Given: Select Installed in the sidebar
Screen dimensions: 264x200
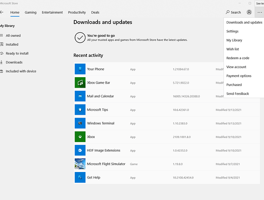Looking at the screenshot, I should click(12, 44).
